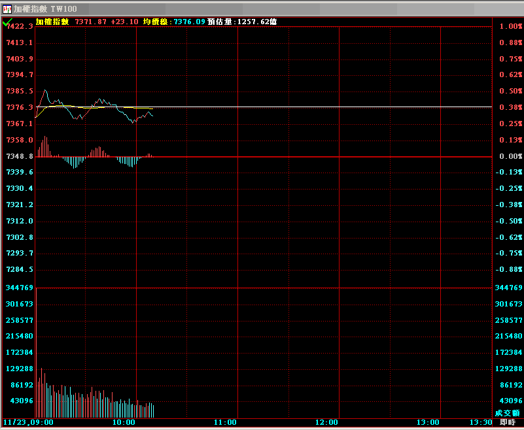Select the yellow 加權指數 label in header
Screen dimensions: 524x430
52,22
